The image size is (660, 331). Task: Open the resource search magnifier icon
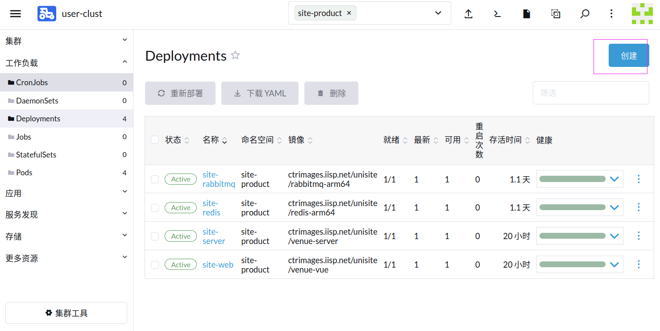coord(585,14)
